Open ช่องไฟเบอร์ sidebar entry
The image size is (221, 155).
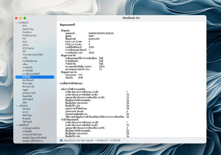pyautogui.click(x=28, y=80)
